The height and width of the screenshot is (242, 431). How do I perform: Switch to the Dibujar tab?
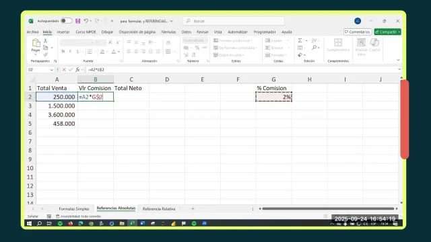pyautogui.click(x=107, y=32)
